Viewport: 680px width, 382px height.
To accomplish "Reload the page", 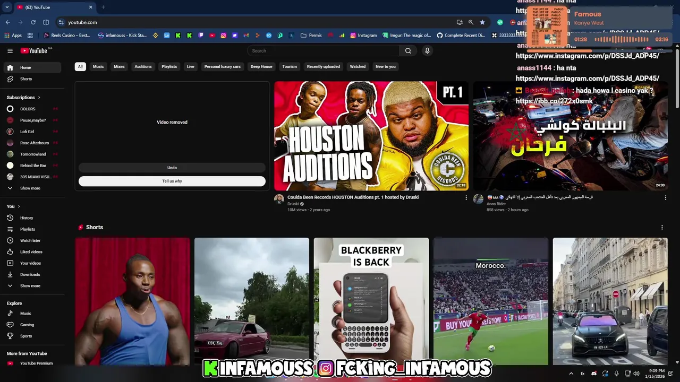I will pyautogui.click(x=33, y=22).
